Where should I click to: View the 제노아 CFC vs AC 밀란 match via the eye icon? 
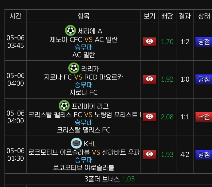coord(149,42)
